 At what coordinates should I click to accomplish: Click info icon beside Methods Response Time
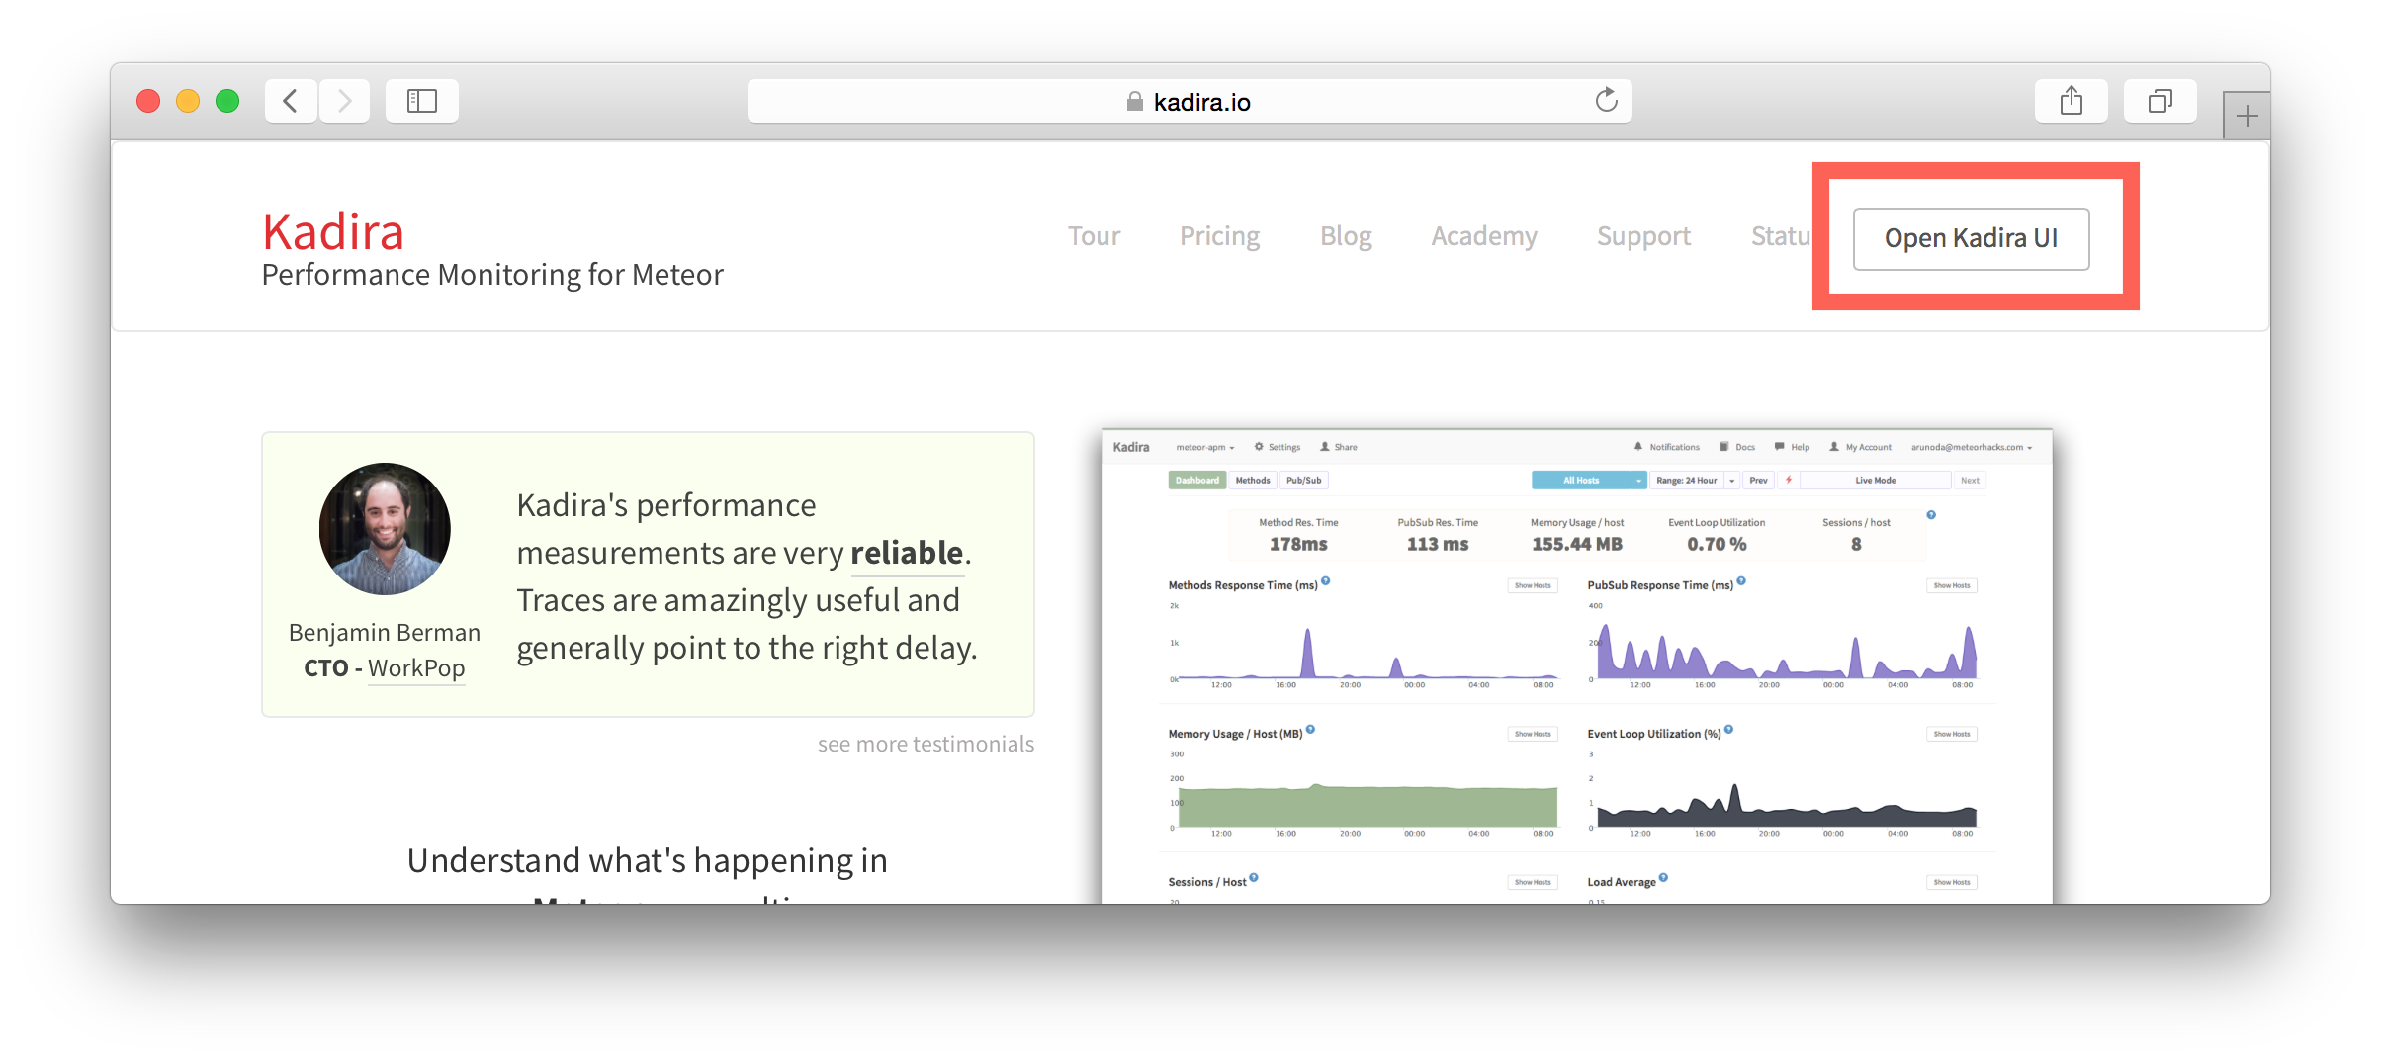point(1326,581)
